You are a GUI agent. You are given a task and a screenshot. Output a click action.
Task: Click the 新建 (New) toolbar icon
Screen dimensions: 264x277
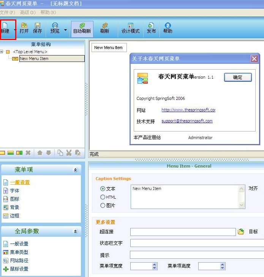(x=5, y=28)
